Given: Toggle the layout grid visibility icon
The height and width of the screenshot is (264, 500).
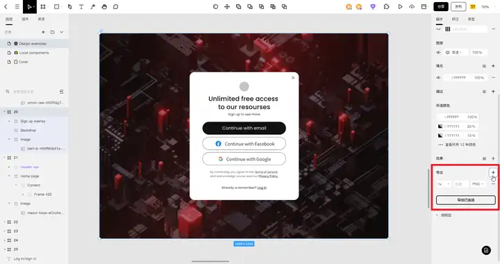Looking at the screenshot, I should tap(438, 29).
